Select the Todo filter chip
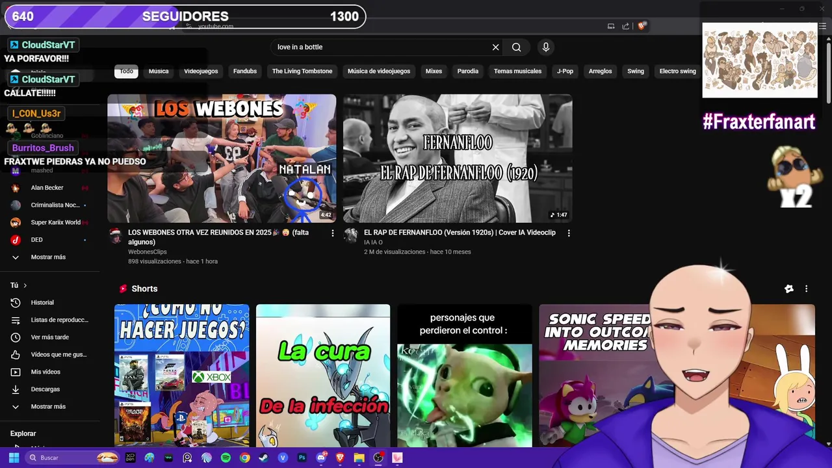The image size is (832, 468). point(126,71)
